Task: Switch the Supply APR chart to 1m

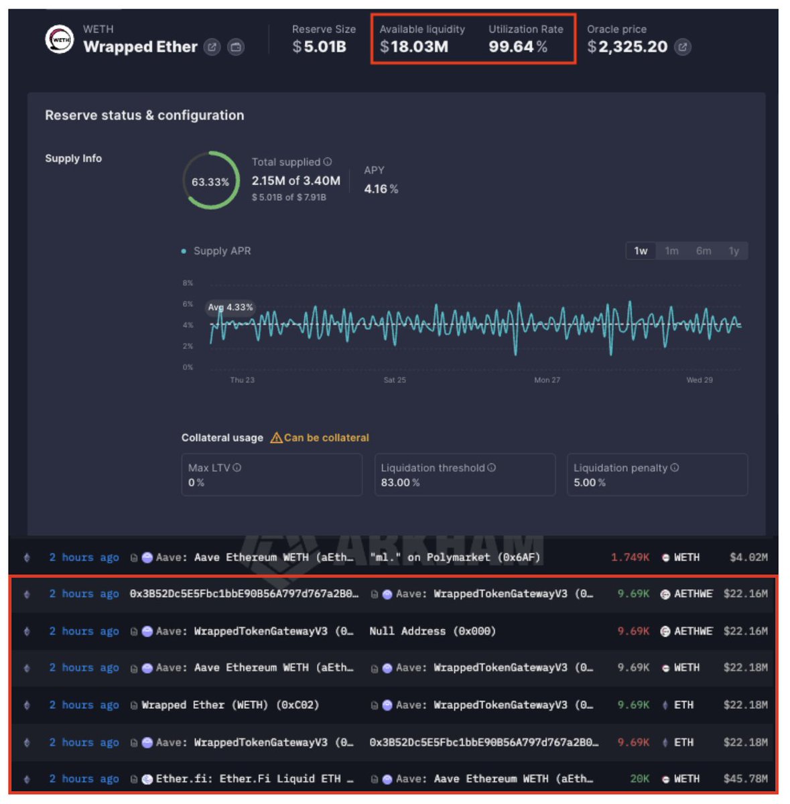Action: point(671,251)
